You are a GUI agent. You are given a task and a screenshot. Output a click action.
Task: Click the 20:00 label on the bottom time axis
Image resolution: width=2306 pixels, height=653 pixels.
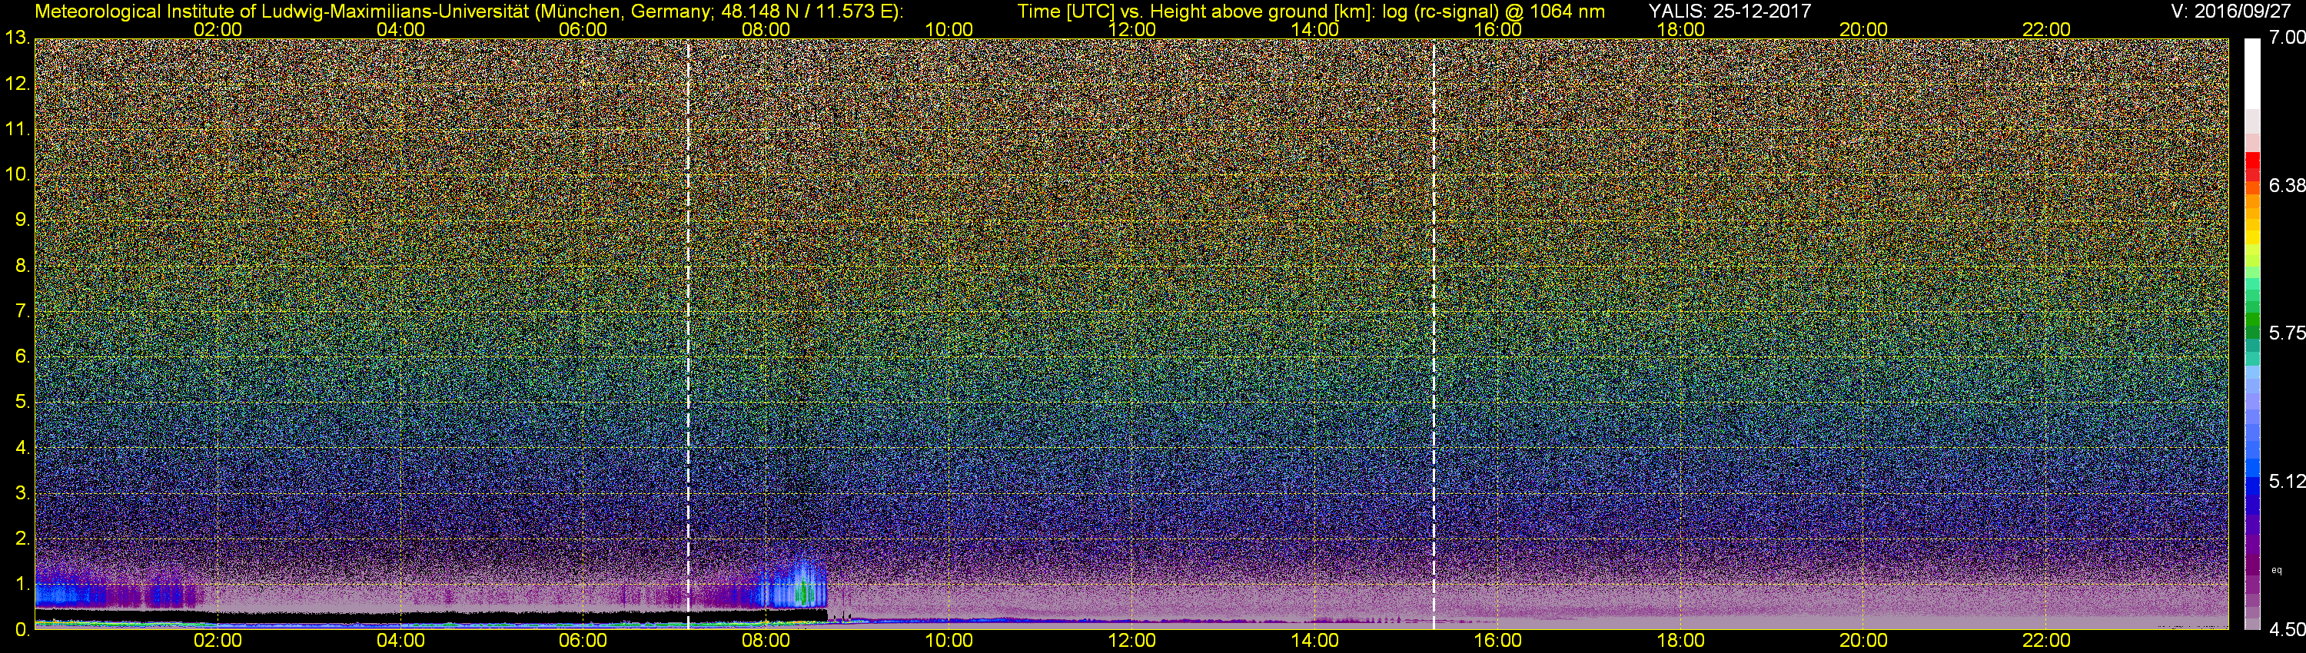click(1863, 641)
